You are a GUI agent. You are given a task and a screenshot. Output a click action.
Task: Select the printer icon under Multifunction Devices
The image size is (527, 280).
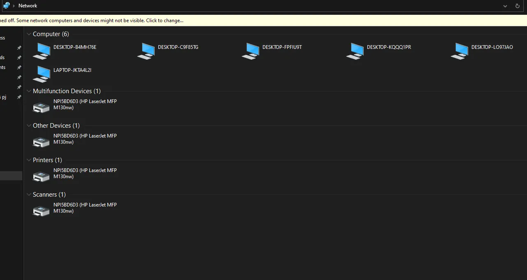[41, 107]
